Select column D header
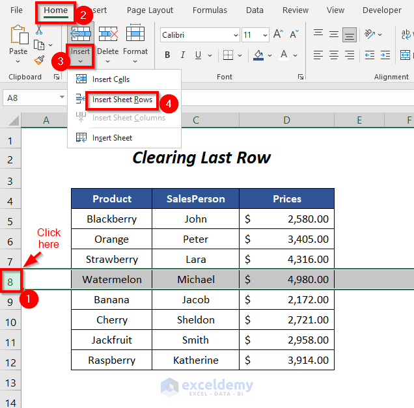 coord(286,120)
